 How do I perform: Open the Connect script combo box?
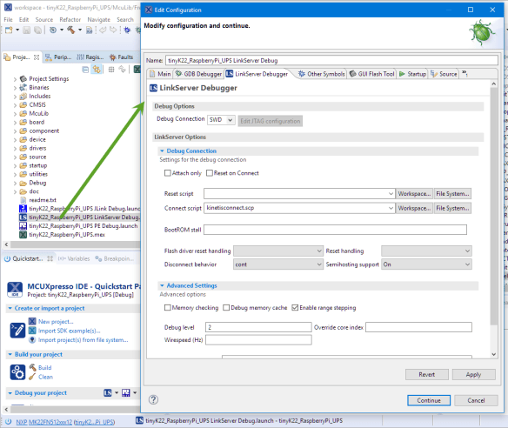(x=299, y=208)
